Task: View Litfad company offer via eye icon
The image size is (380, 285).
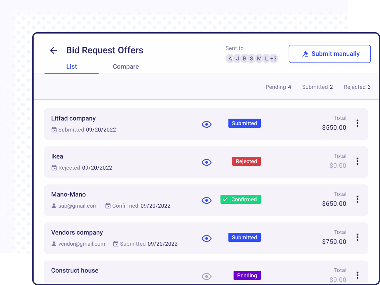Action: click(206, 124)
